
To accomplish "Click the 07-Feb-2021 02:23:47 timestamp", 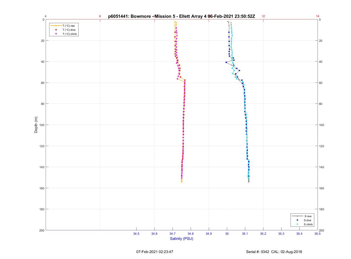I will coord(155,252).
